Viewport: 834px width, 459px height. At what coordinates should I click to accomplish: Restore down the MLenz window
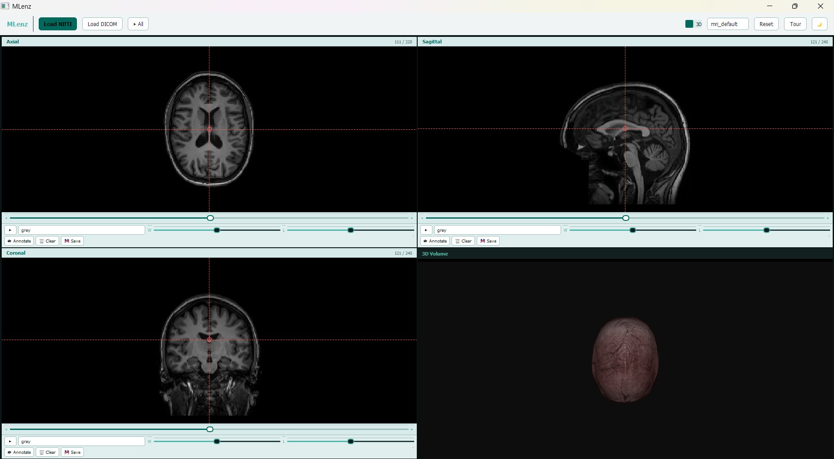(794, 6)
